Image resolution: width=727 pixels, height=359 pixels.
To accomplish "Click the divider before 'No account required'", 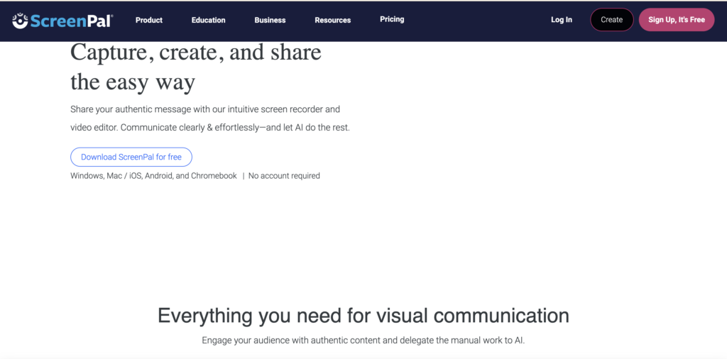I will 243,176.
